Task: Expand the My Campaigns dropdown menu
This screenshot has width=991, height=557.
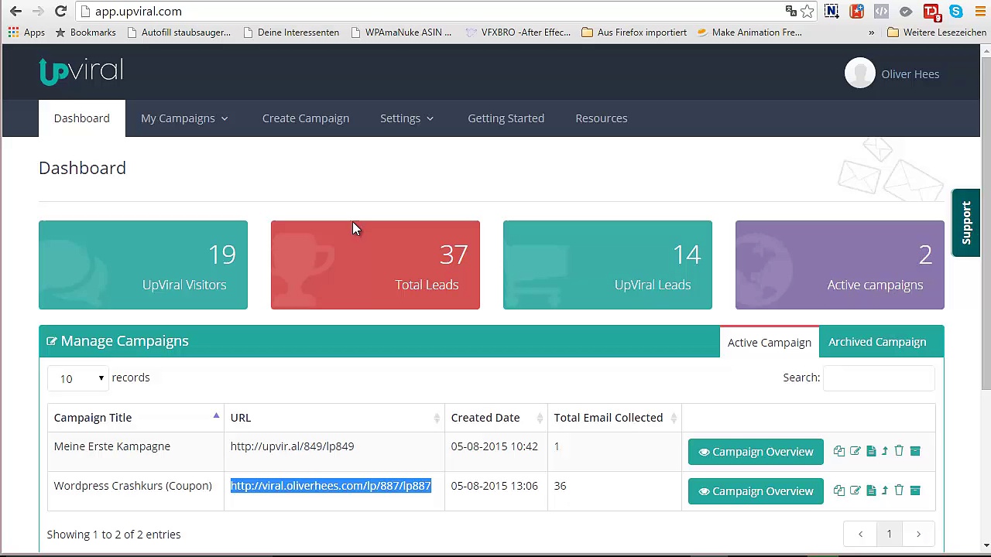Action: pyautogui.click(x=184, y=118)
